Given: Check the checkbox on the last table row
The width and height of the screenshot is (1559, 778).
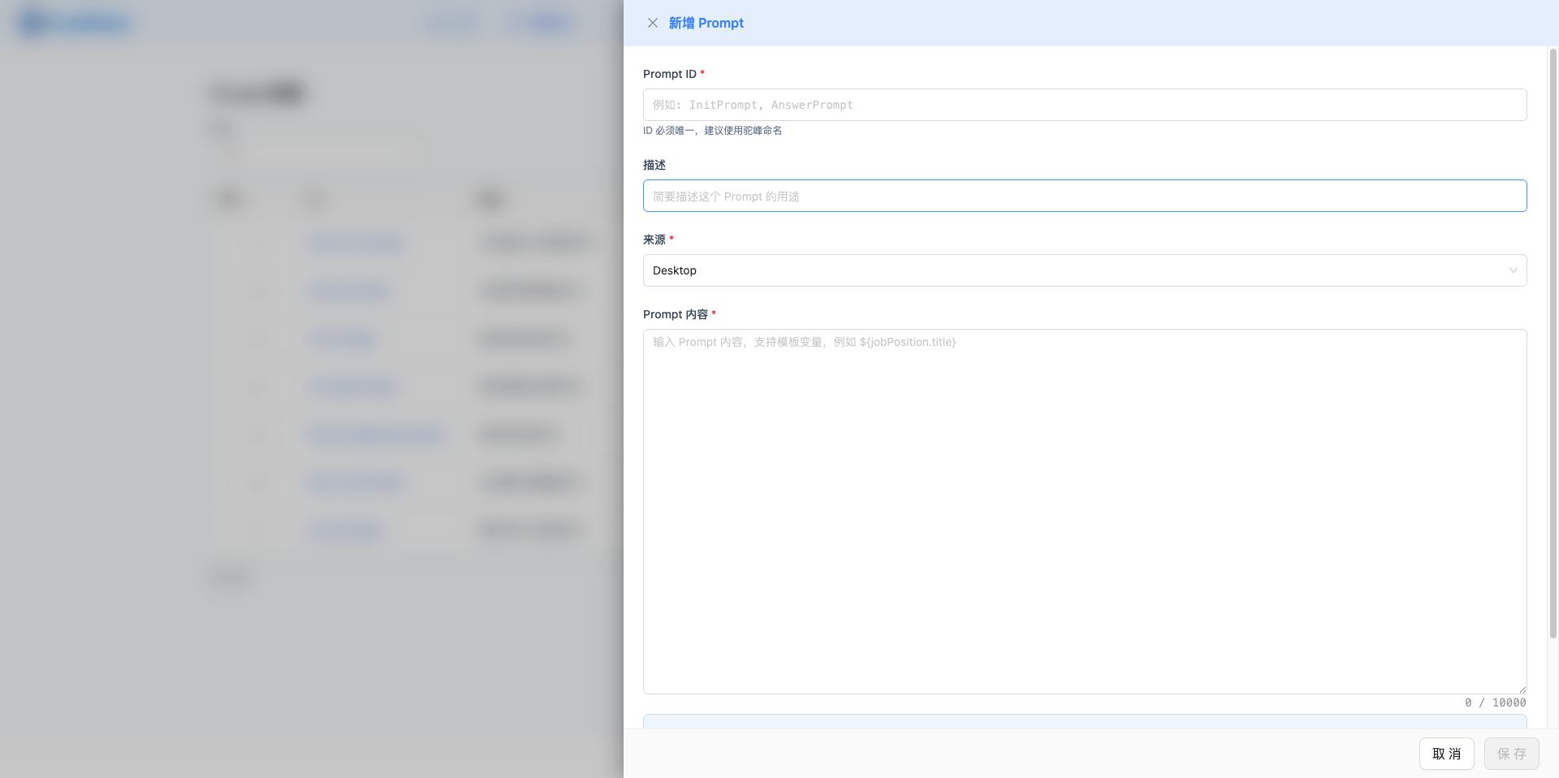Looking at the screenshot, I should 257,530.
